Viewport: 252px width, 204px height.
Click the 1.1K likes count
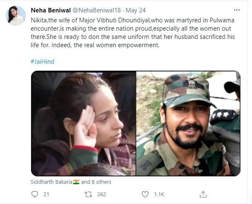[159, 194]
